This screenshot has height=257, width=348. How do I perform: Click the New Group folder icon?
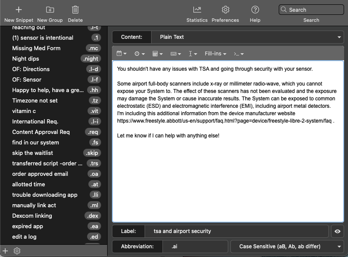coord(50,10)
